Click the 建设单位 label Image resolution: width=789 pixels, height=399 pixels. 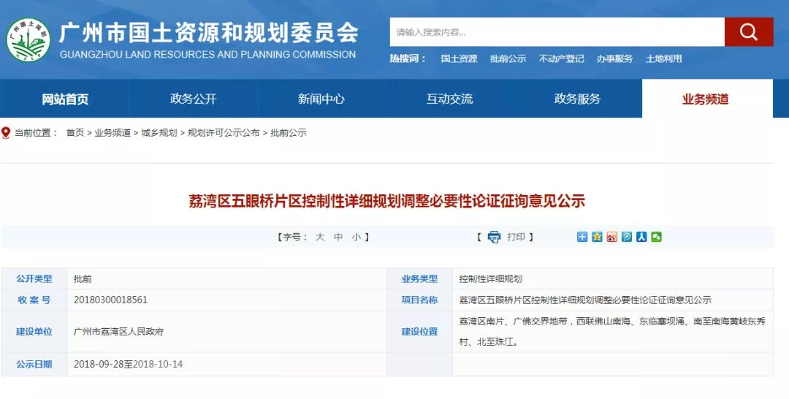click(x=34, y=332)
